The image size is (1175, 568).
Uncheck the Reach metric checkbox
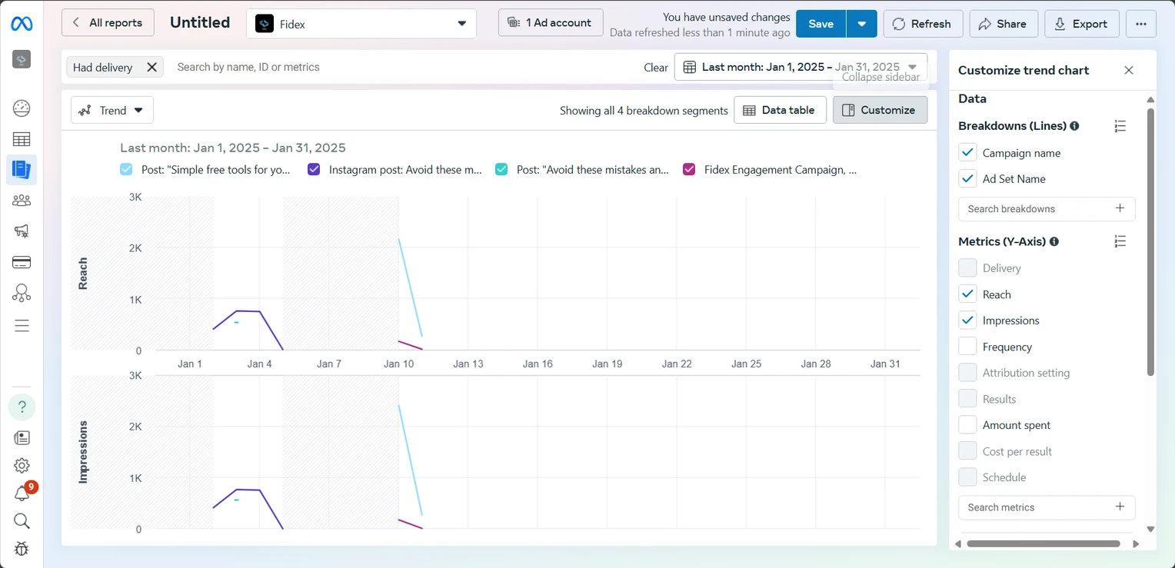click(968, 294)
